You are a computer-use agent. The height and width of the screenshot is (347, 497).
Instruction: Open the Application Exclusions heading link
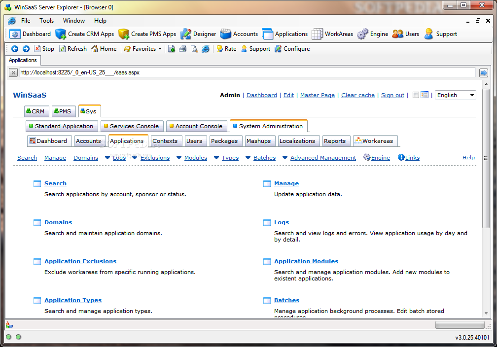click(80, 261)
